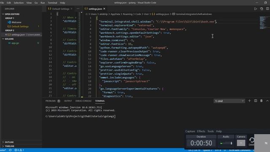Open the File menu
The width and height of the screenshot is (270, 152).
coord(2,3)
